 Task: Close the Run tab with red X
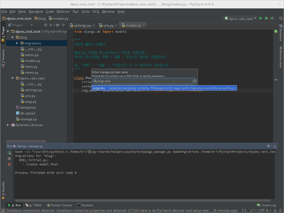point(9,164)
